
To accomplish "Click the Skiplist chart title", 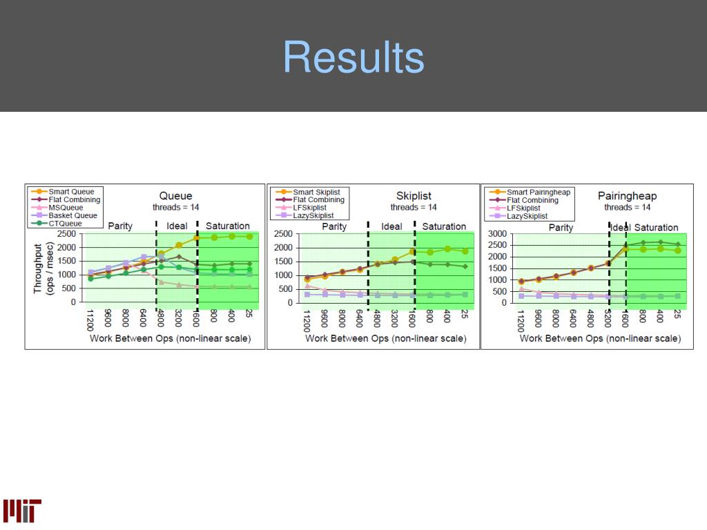I will pos(414,196).
